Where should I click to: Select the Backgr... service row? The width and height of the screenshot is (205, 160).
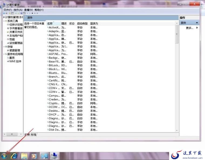(73, 58)
